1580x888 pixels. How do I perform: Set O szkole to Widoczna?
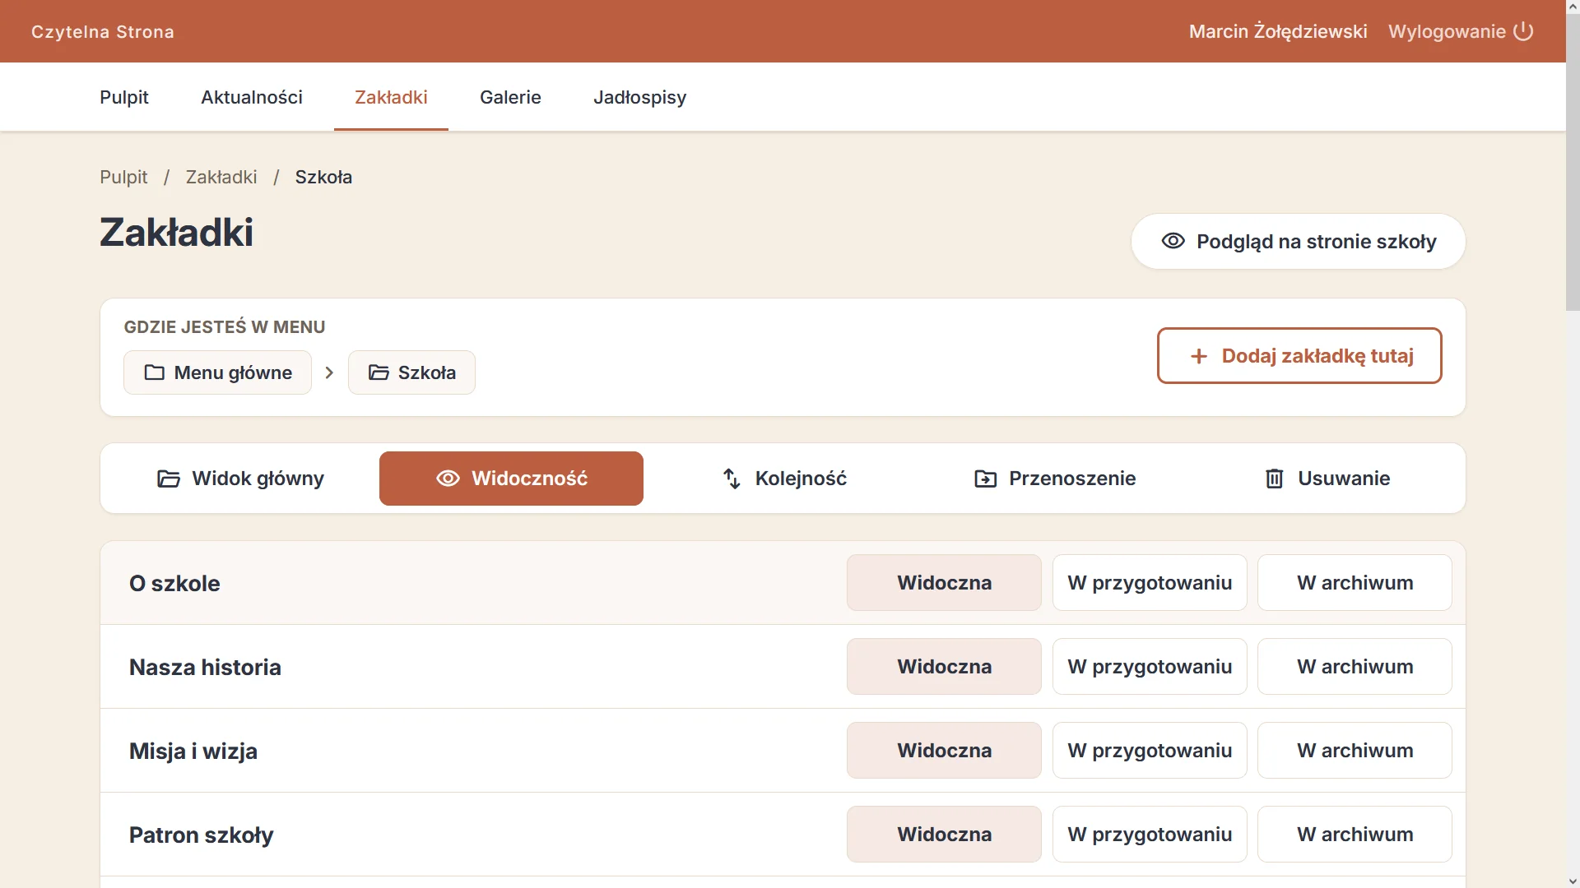tap(944, 583)
